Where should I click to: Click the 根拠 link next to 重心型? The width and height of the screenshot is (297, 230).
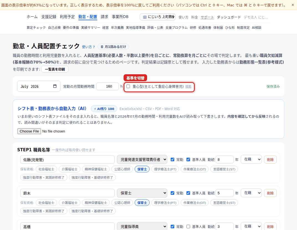point(188,86)
